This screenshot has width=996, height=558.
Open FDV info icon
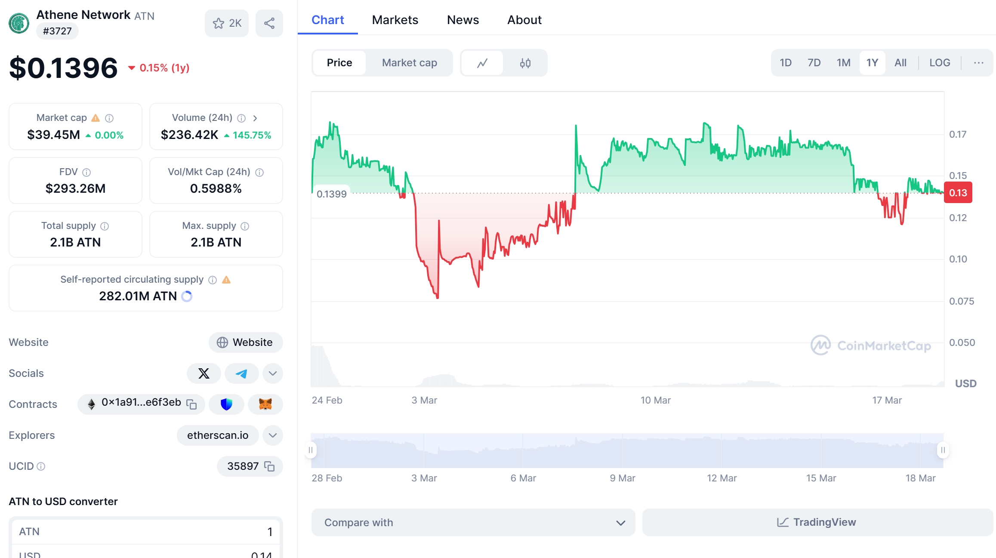[x=86, y=172]
